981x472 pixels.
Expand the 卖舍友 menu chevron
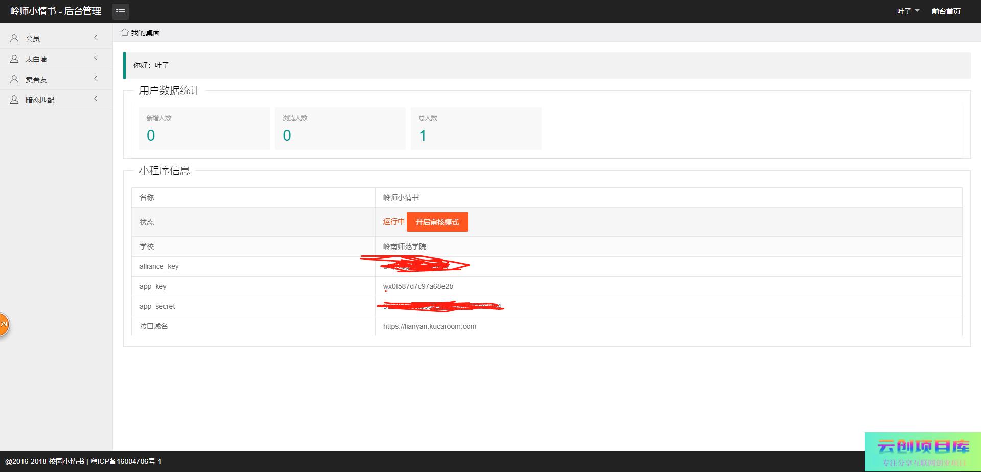[96, 79]
